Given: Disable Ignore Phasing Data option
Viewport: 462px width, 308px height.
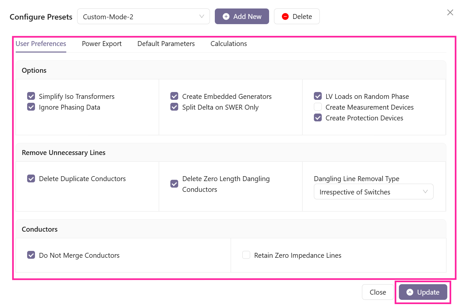Looking at the screenshot, I should pos(31,107).
